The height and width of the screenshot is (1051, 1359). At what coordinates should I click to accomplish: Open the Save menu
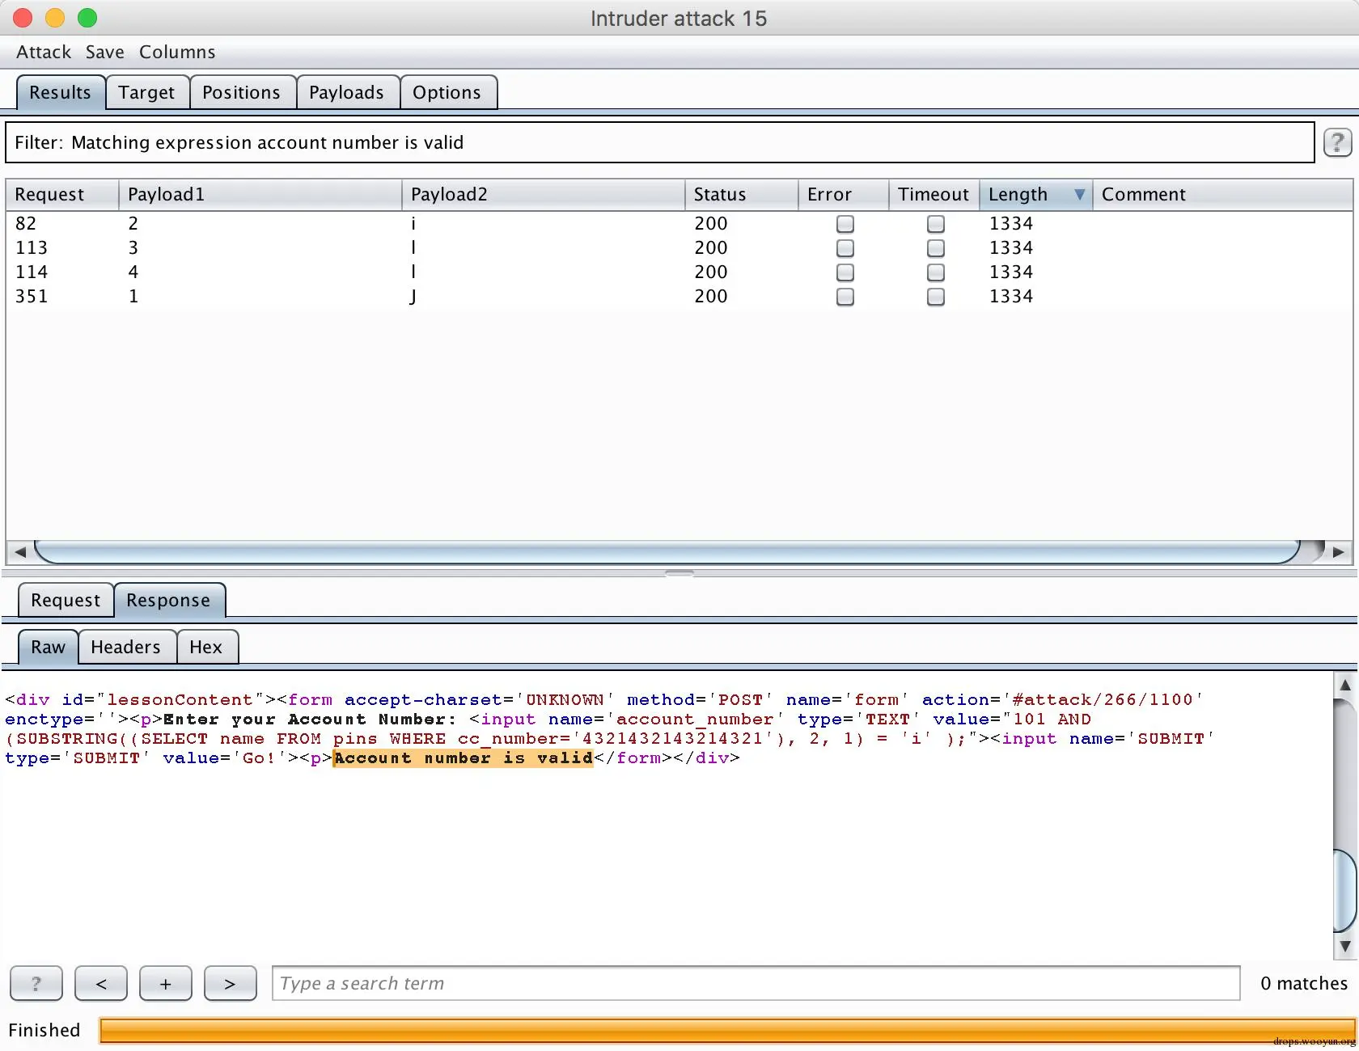click(x=105, y=53)
